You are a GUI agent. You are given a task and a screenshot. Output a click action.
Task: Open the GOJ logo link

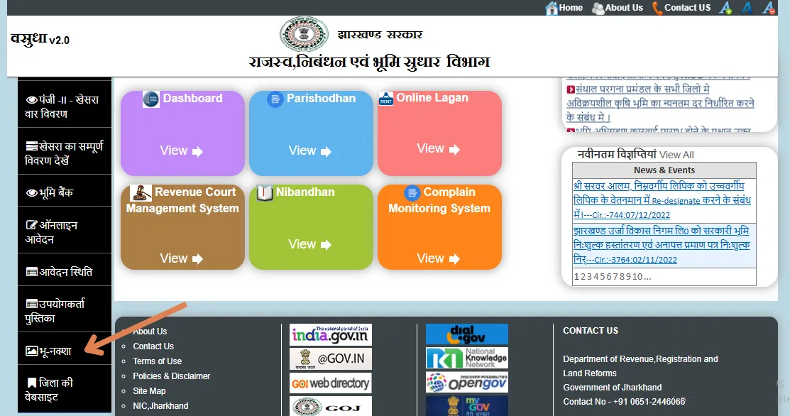(331, 406)
